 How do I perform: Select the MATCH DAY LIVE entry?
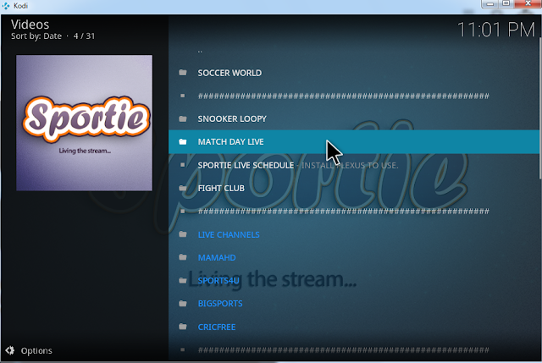click(354, 141)
